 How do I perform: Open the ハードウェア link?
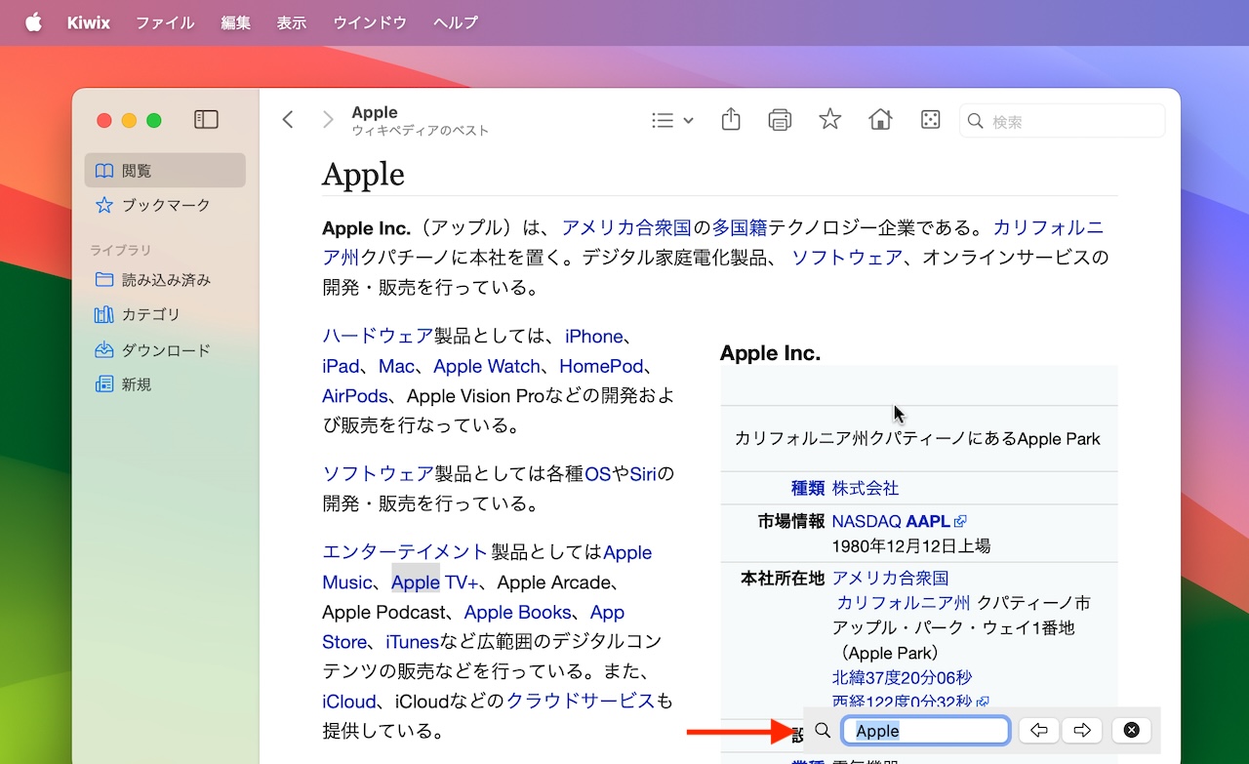click(x=378, y=337)
